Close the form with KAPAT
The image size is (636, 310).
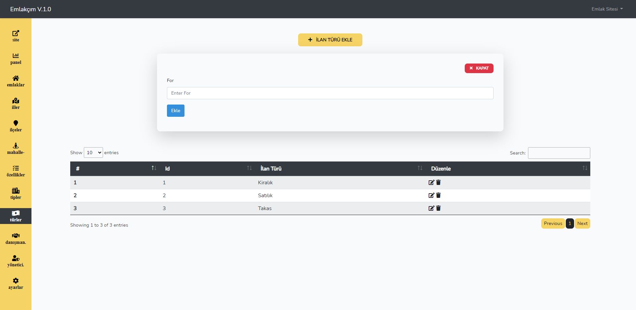point(479,68)
